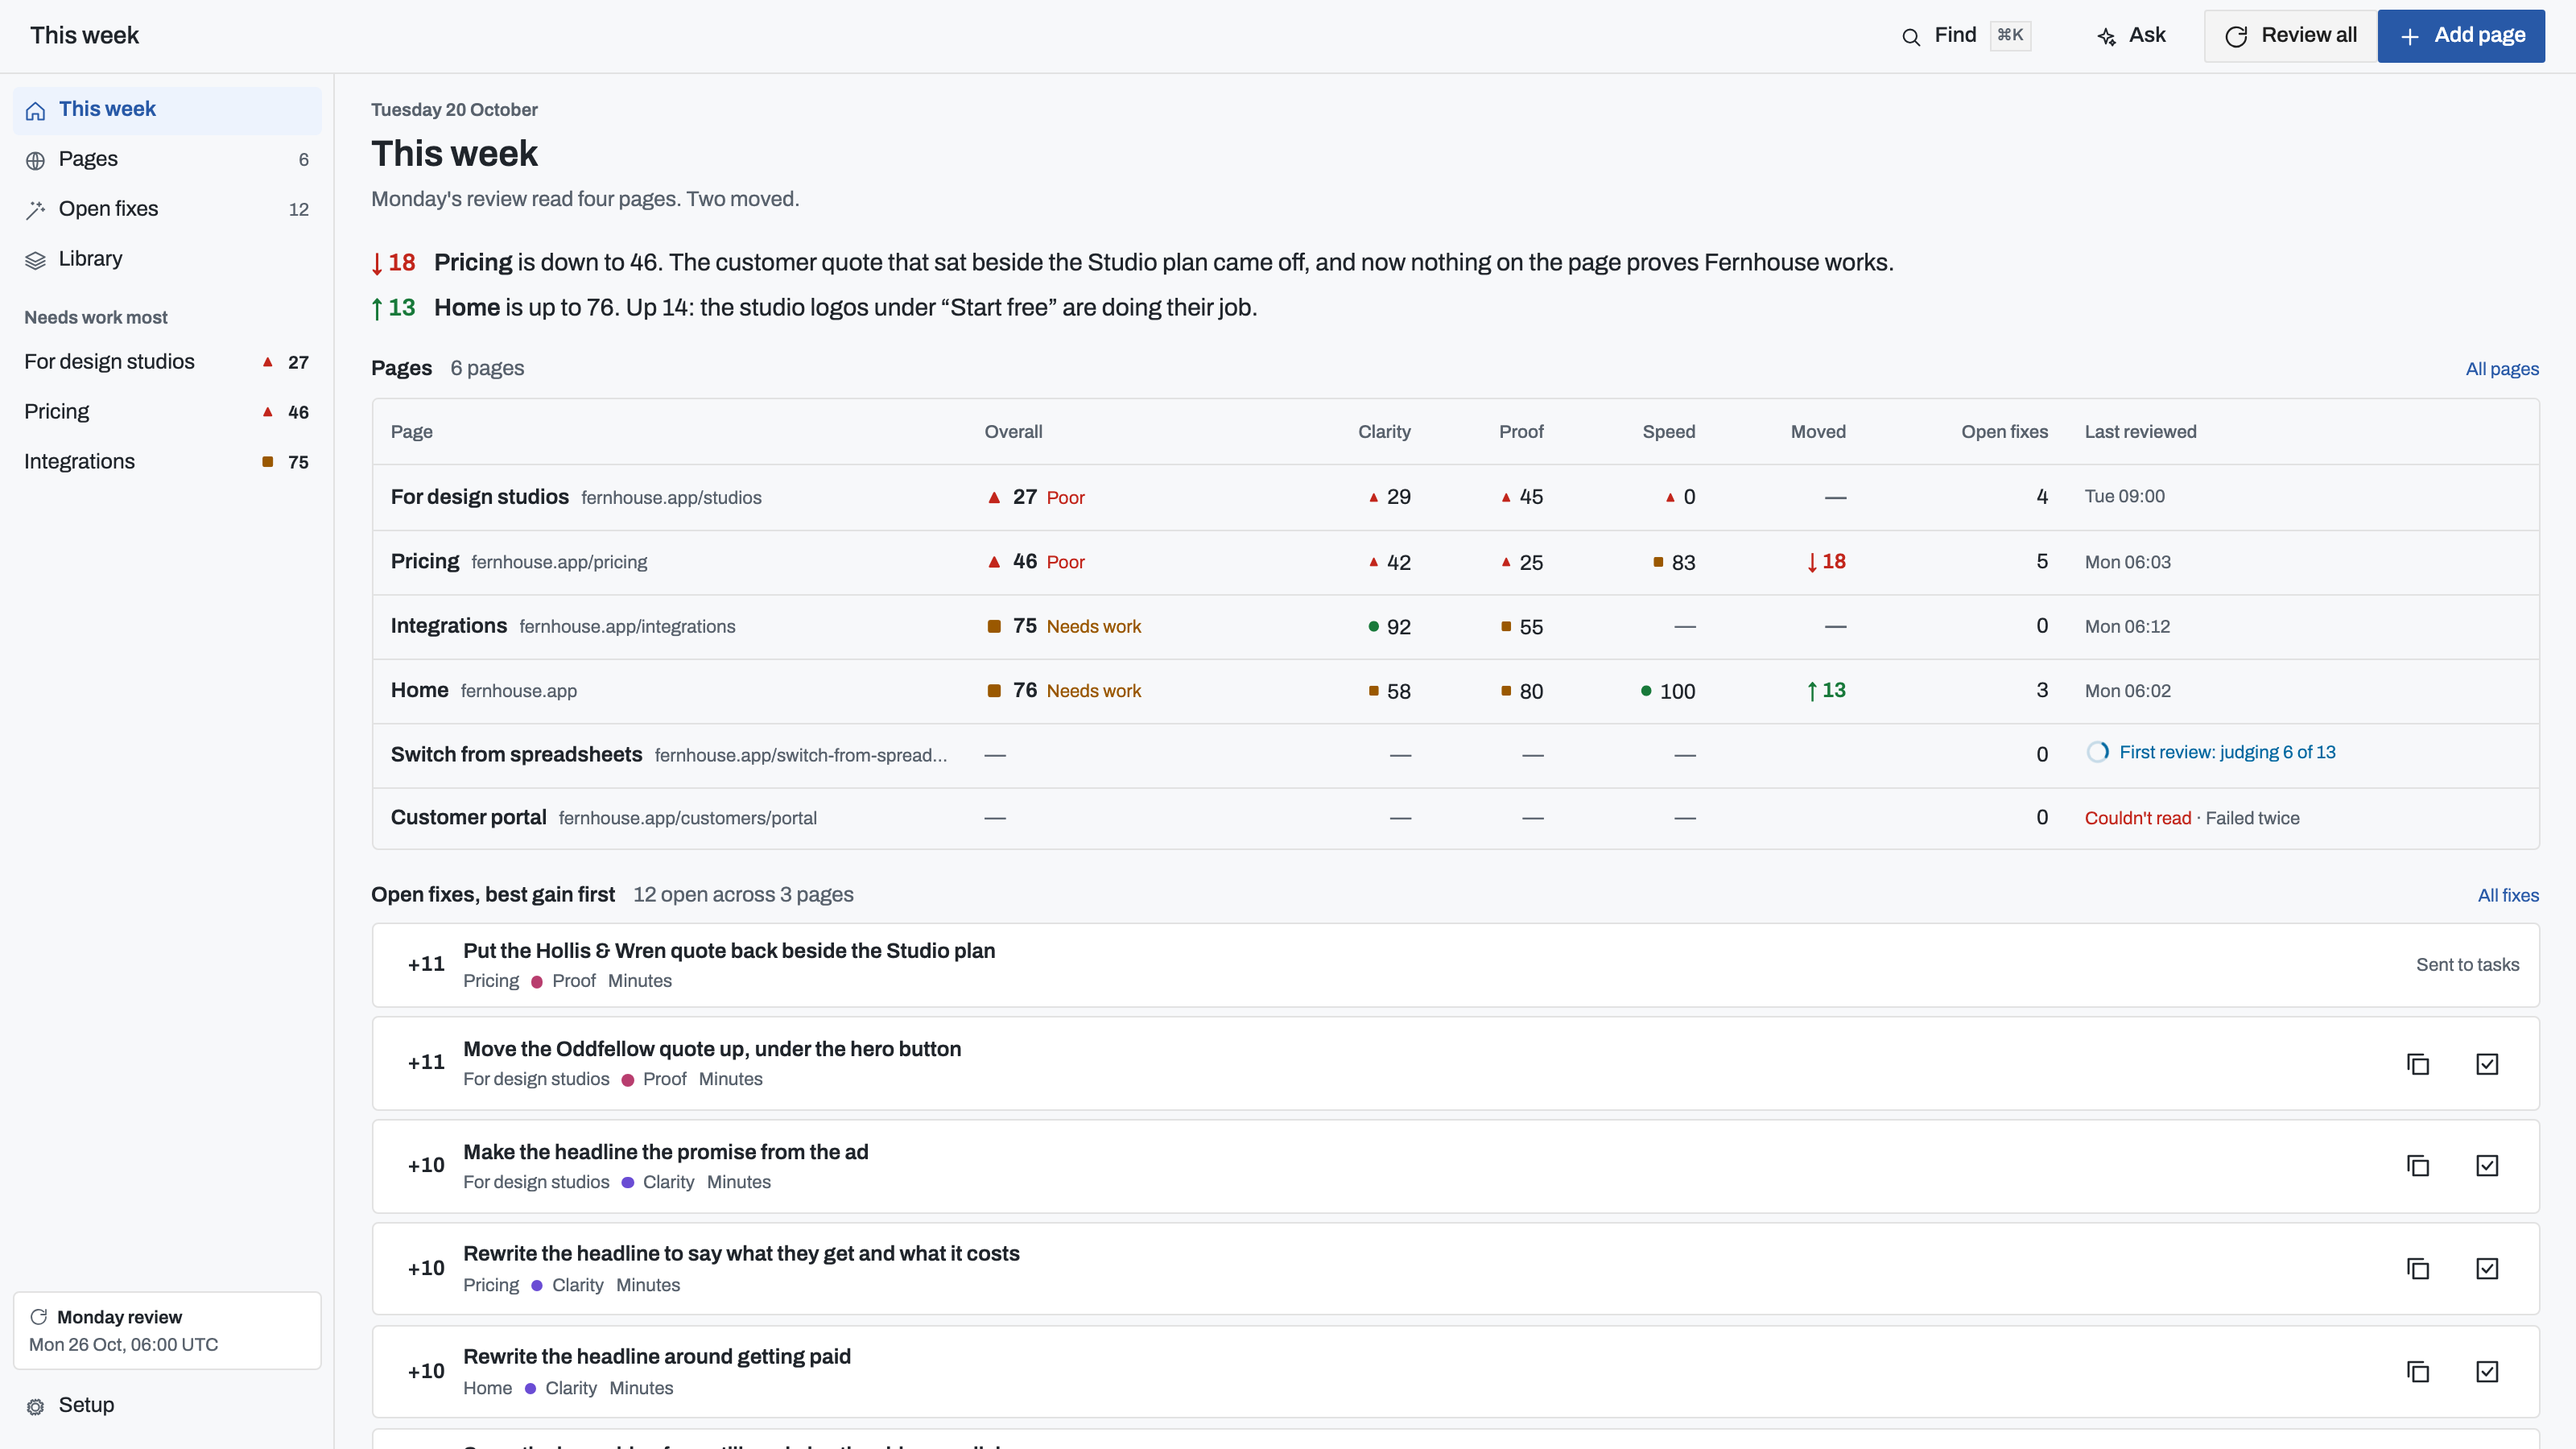Image resolution: width=2576 pixels, height=1449 pixels.
Task: Open the Monday review schedule card
Action: pyautogui.click(x=167, y=1331)
